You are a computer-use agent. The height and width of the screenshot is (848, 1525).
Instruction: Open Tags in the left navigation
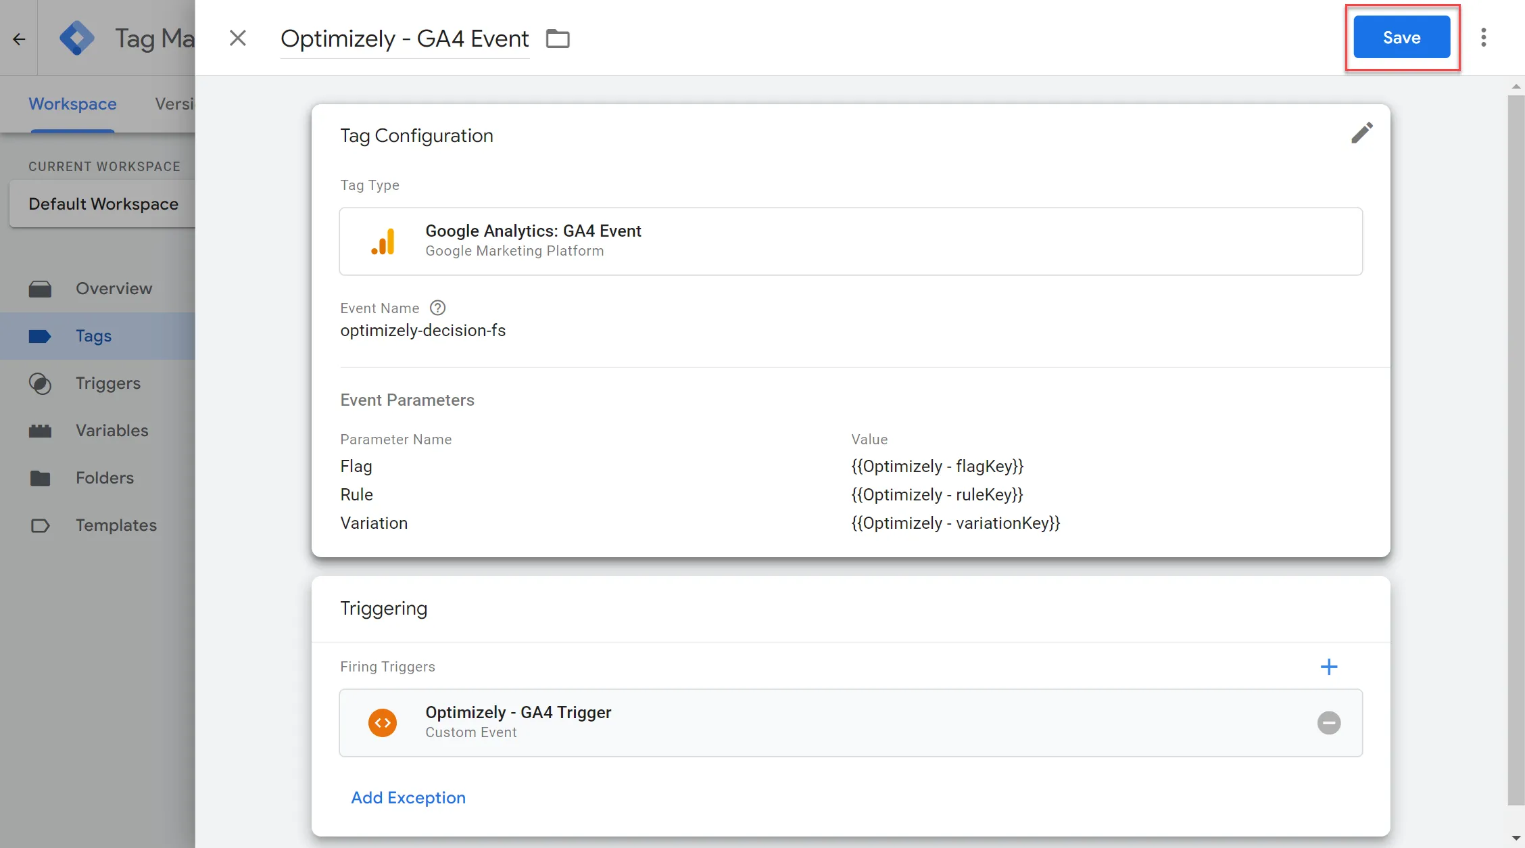pyautogui.click(x=97, y=336)
